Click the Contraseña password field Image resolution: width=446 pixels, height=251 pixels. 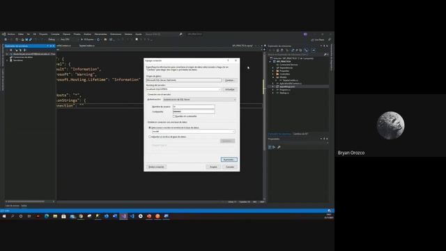pyautogui.click(x=194, y=112)
